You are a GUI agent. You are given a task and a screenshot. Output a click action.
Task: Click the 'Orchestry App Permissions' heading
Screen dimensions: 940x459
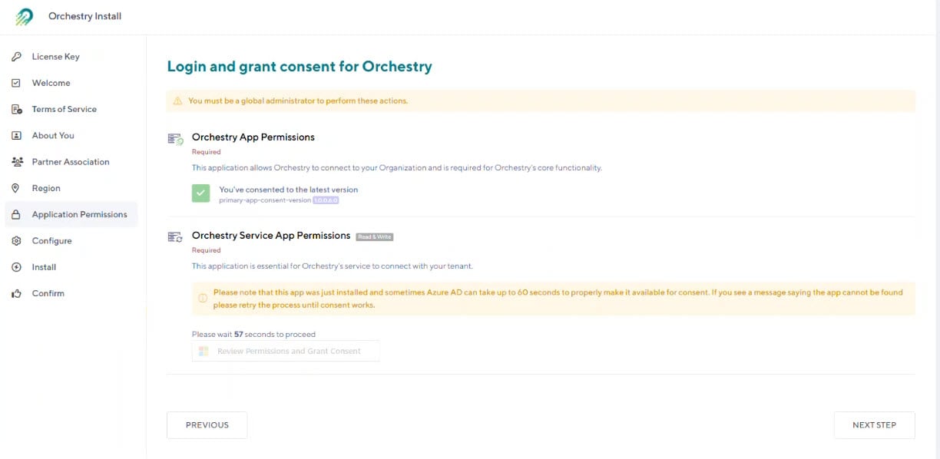(x=253, y=137)
